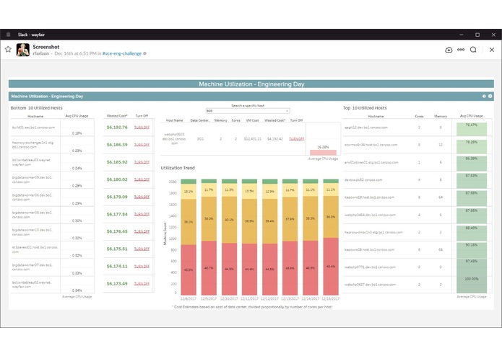502x356 pixels.
Task: Click the Bottom 10 Utilized Hosts heading
Action: click(37, 108)
